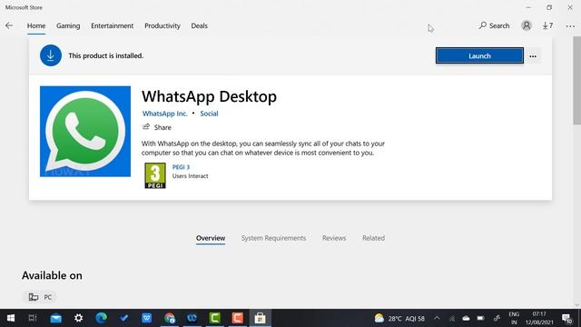Click 'This product is installed.' text
The width and height of the screenshot is (581, 327).
(x=106, y=55)
